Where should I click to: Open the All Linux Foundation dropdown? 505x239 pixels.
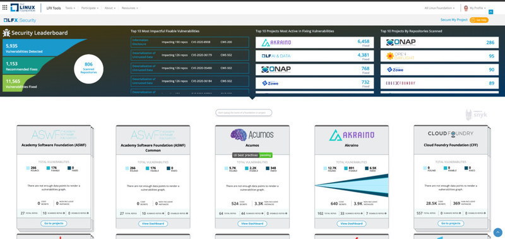click(439, 8)
